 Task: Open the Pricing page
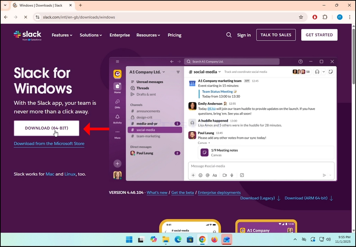click(x=175, y=35)
